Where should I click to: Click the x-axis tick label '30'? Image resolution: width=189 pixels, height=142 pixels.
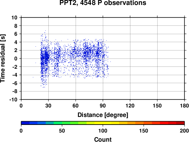tap(48, 106)
